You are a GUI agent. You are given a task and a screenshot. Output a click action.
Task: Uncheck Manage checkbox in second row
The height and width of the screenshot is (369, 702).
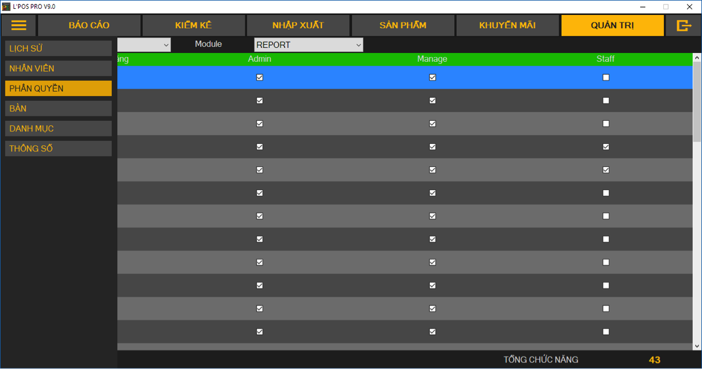point(432,101)
